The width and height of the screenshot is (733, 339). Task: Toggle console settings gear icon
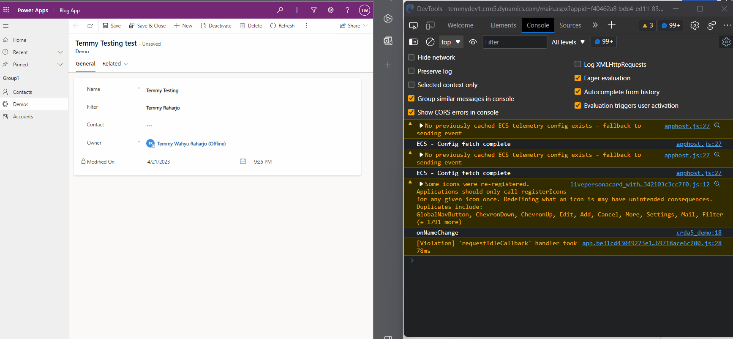pyautogui.click(x=726, y=42)
